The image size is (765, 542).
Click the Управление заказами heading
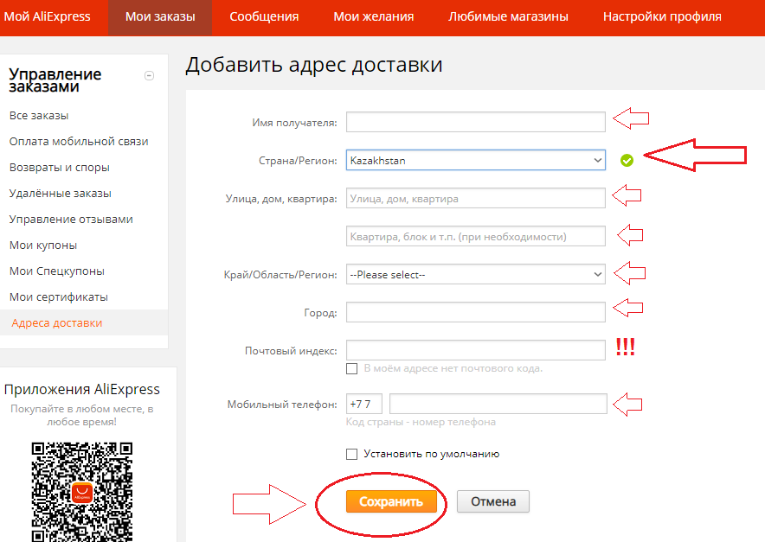(x=55, y=80)
